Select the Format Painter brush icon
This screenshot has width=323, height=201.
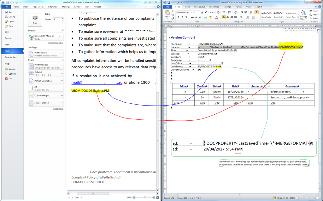pos(173,18)
